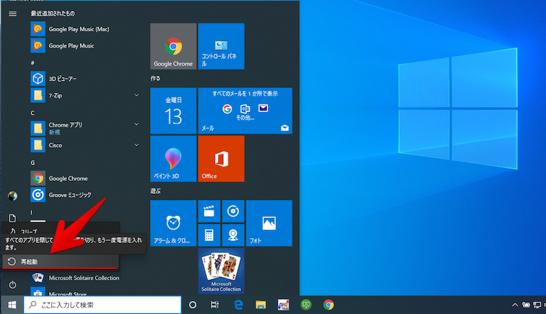
Task: Open the フォト tile
Action: tap(268, 223)
